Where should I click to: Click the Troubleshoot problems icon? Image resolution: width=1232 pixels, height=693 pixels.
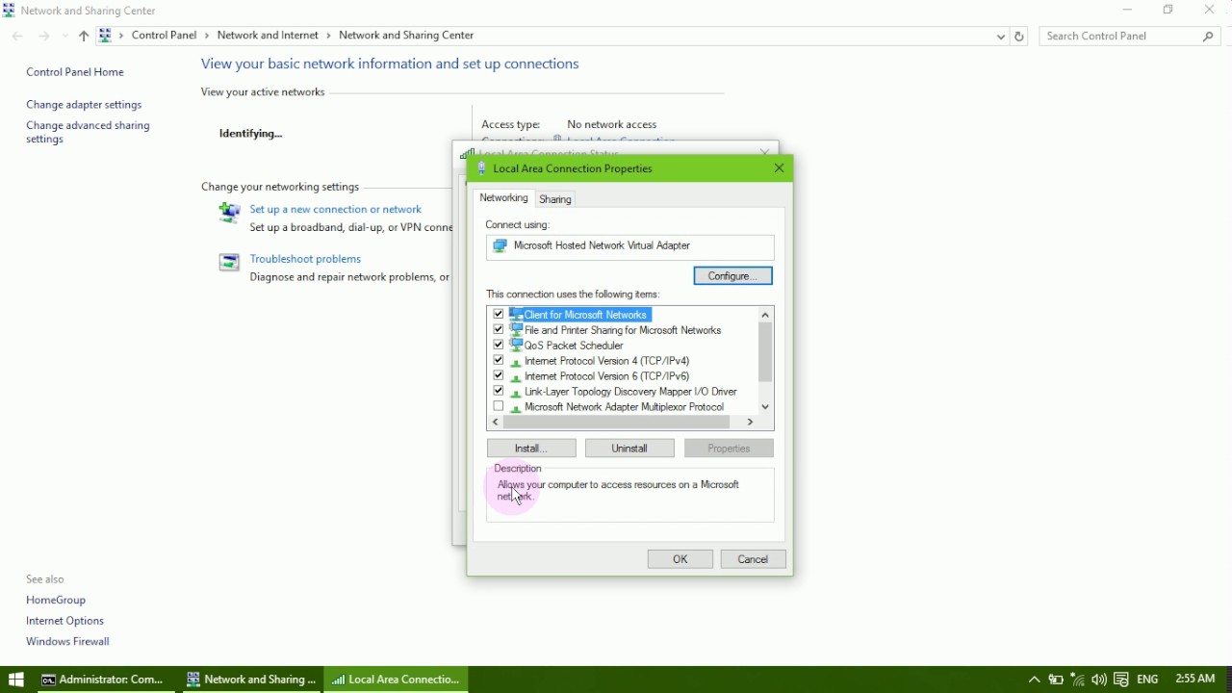tap(228, 263)
